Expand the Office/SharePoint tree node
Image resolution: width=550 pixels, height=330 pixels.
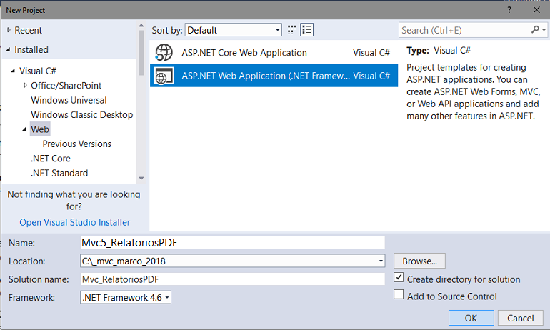point(25,85)
